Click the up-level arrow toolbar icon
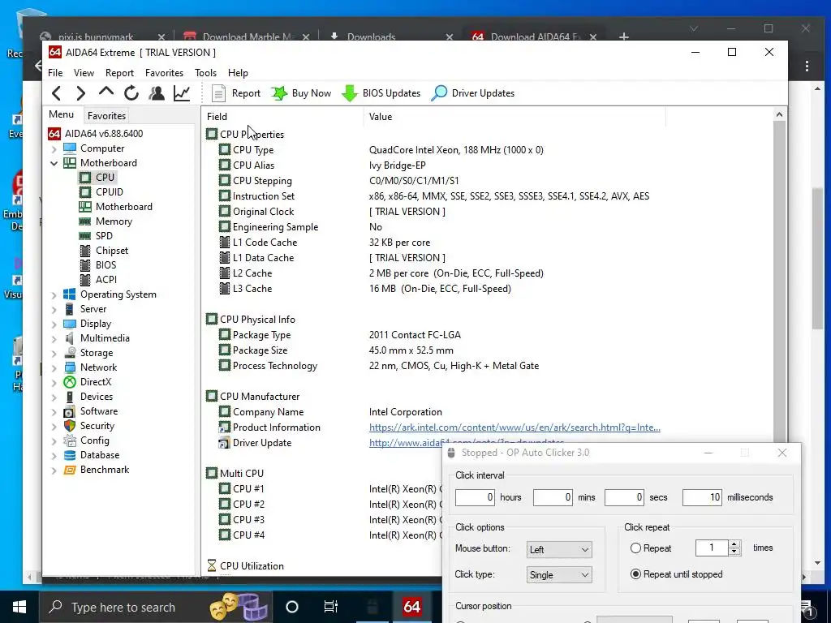 pyautogui.click(x=106, y=92)
